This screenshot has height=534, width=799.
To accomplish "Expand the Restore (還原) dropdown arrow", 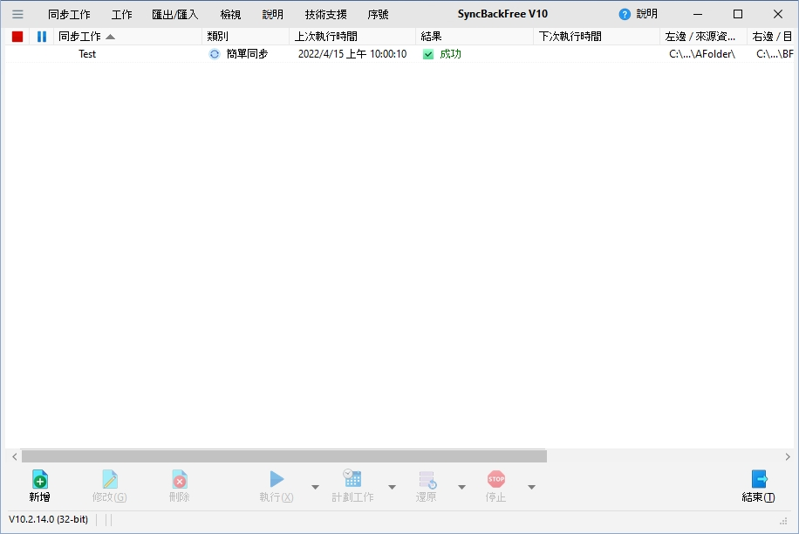I will click(x=461, y=487).
